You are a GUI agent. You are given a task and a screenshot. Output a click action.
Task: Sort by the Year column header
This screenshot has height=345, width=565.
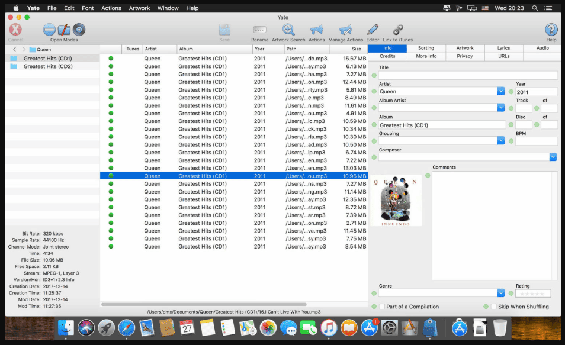tap(268, 49)
